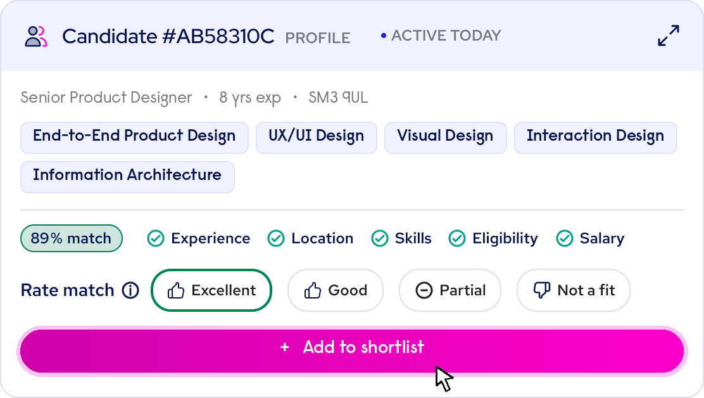Rate the match as Partial
This screenshot has width=704, height=398.
pos(450,290)
